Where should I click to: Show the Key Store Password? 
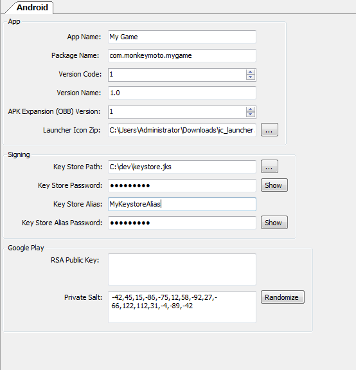tap(274, 185)
